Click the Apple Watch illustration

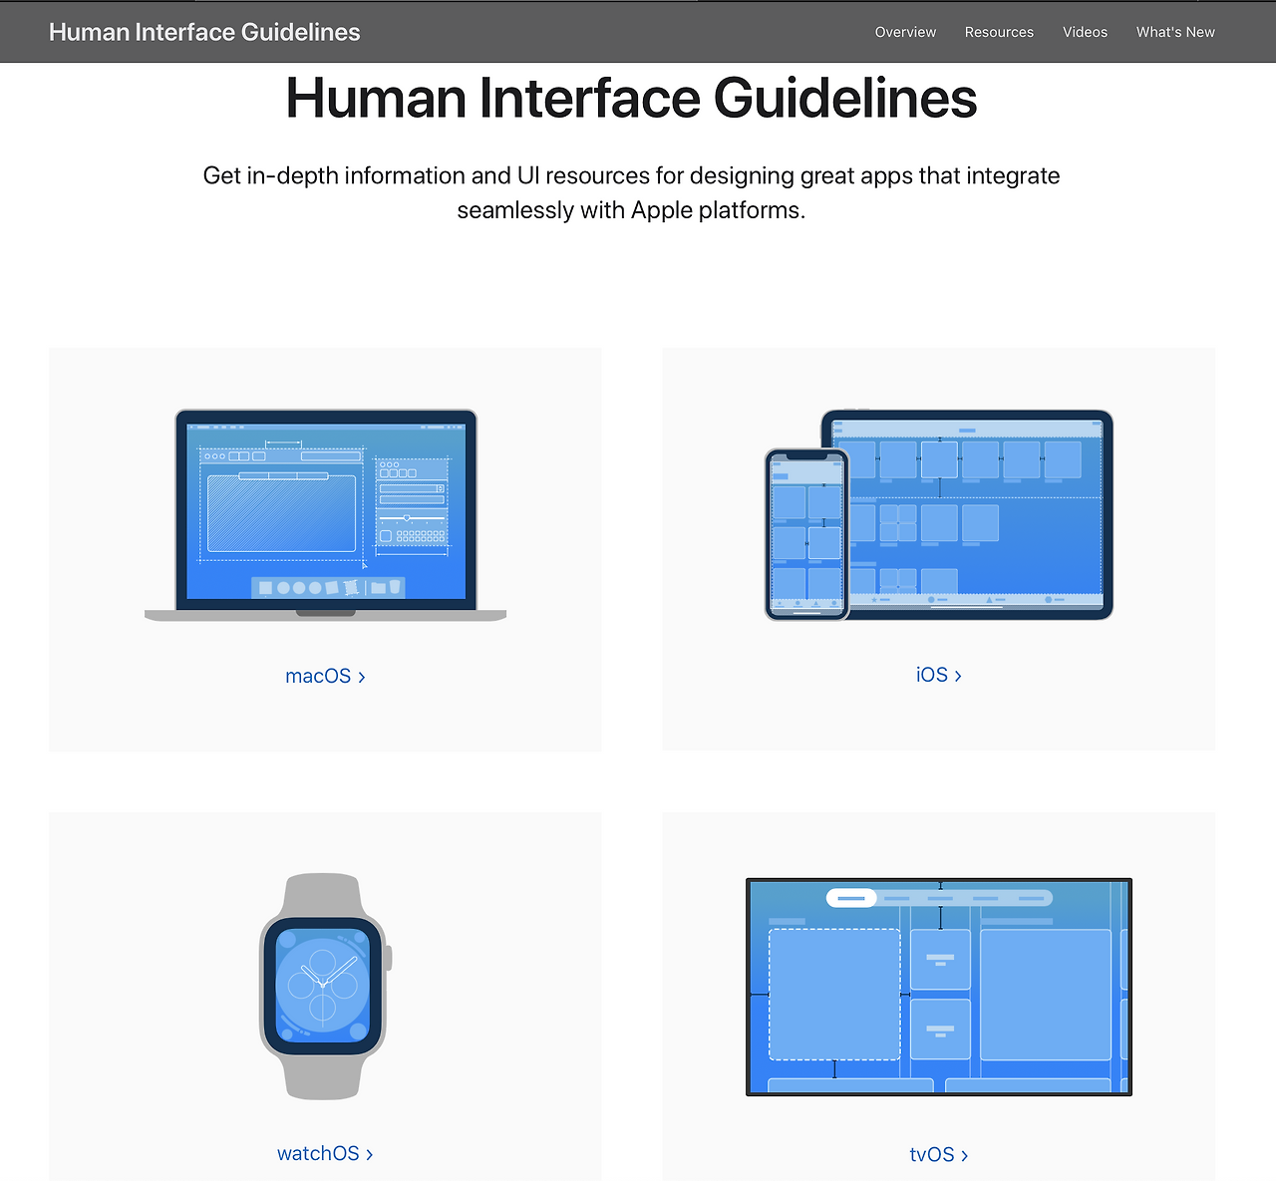tap(325, 987)
